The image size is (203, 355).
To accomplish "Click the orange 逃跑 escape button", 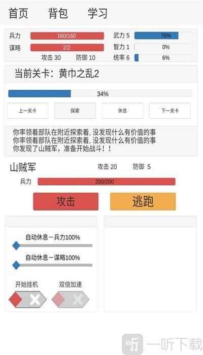I will (143, 201).
